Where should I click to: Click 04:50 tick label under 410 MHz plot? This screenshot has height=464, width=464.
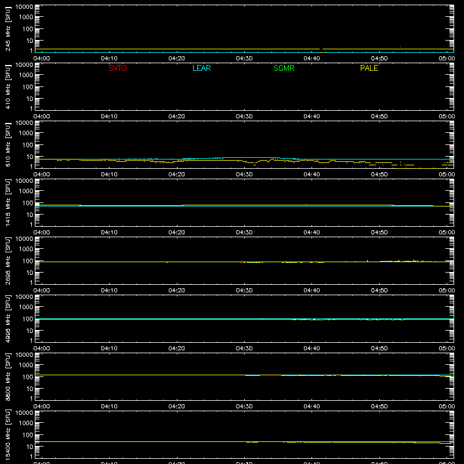(379, 117)
